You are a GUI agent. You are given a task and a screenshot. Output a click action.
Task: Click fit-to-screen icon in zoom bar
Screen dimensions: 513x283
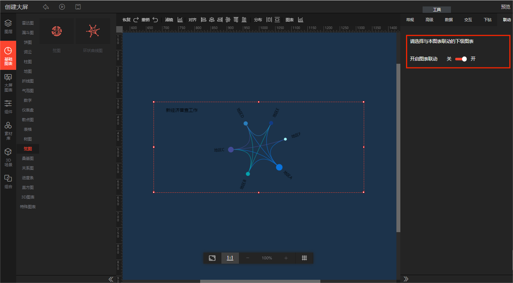click(212, 258)
